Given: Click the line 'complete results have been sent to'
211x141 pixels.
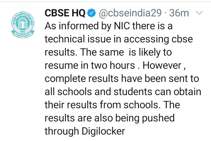Looking at the screenshot, I should [x=122, y=79].
